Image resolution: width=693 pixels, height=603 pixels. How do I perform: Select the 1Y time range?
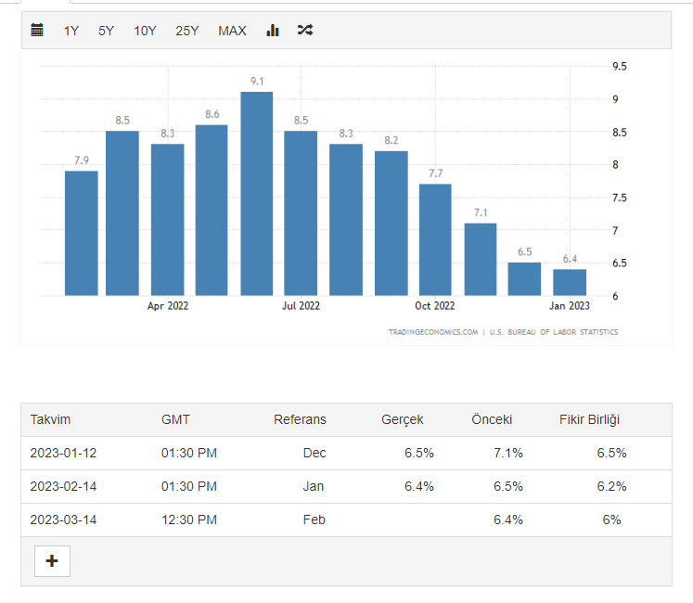click(x=71, y=31)
